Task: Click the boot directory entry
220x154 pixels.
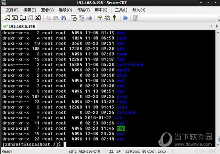Action: point(122,38)
